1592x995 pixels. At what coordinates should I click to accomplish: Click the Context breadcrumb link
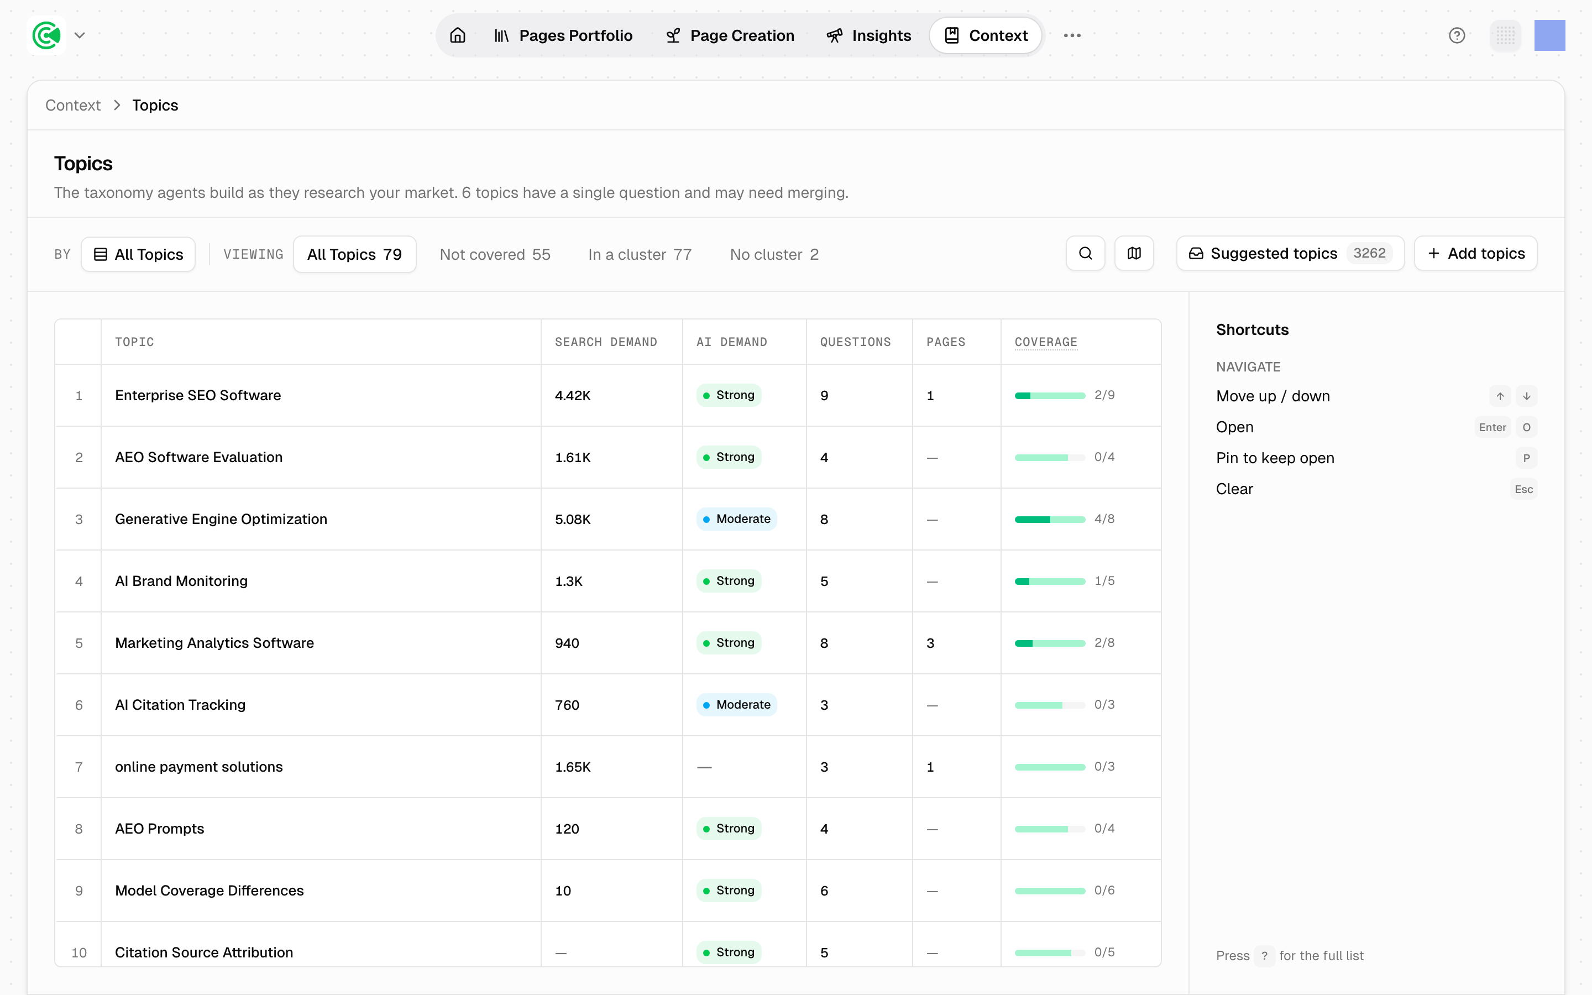pyautogui.click(x=73, y=105)
